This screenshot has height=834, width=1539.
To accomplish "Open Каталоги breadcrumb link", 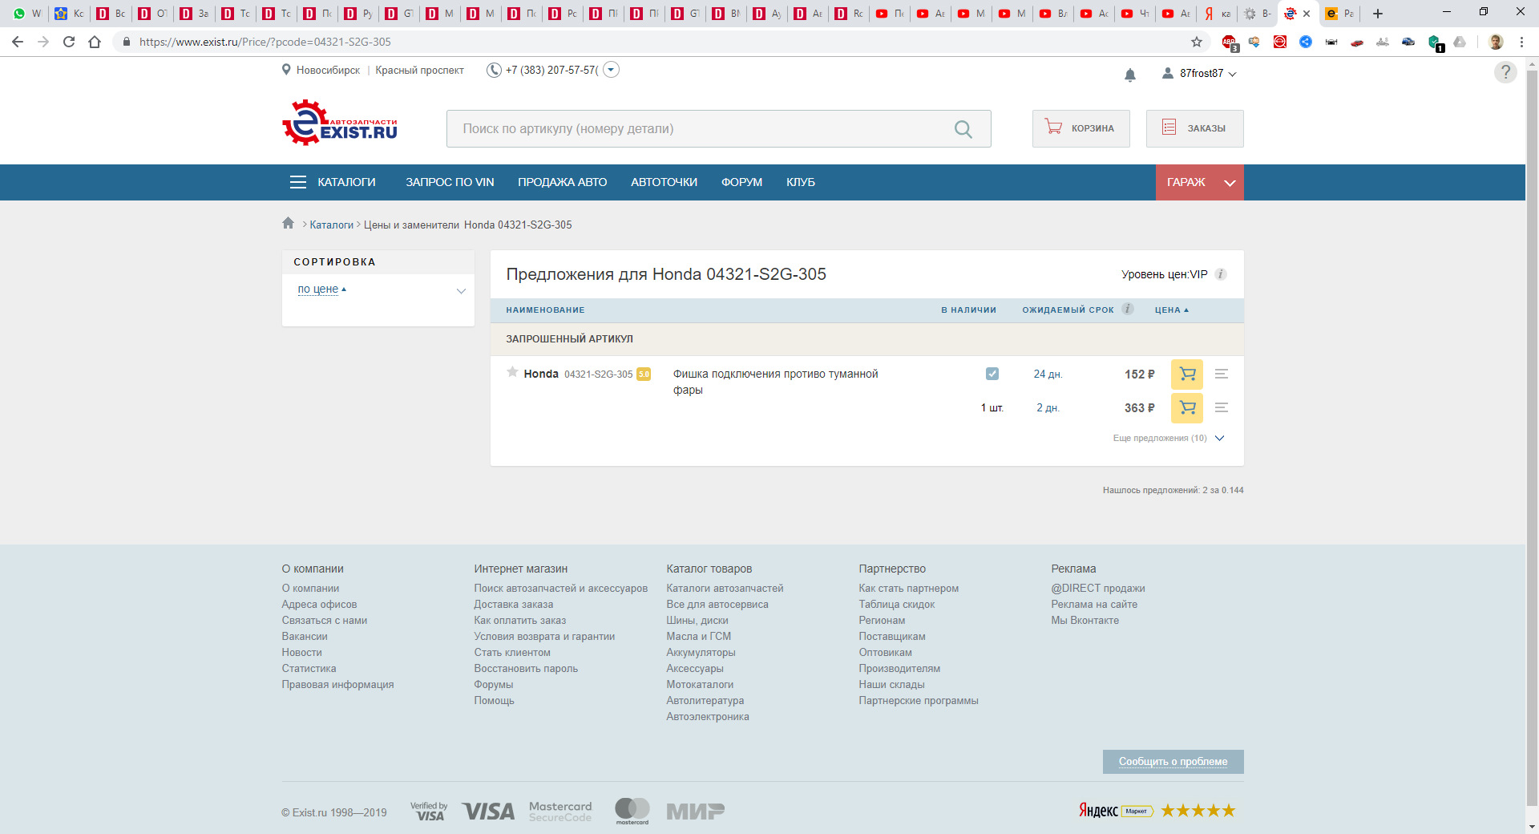I will (331, 225).
